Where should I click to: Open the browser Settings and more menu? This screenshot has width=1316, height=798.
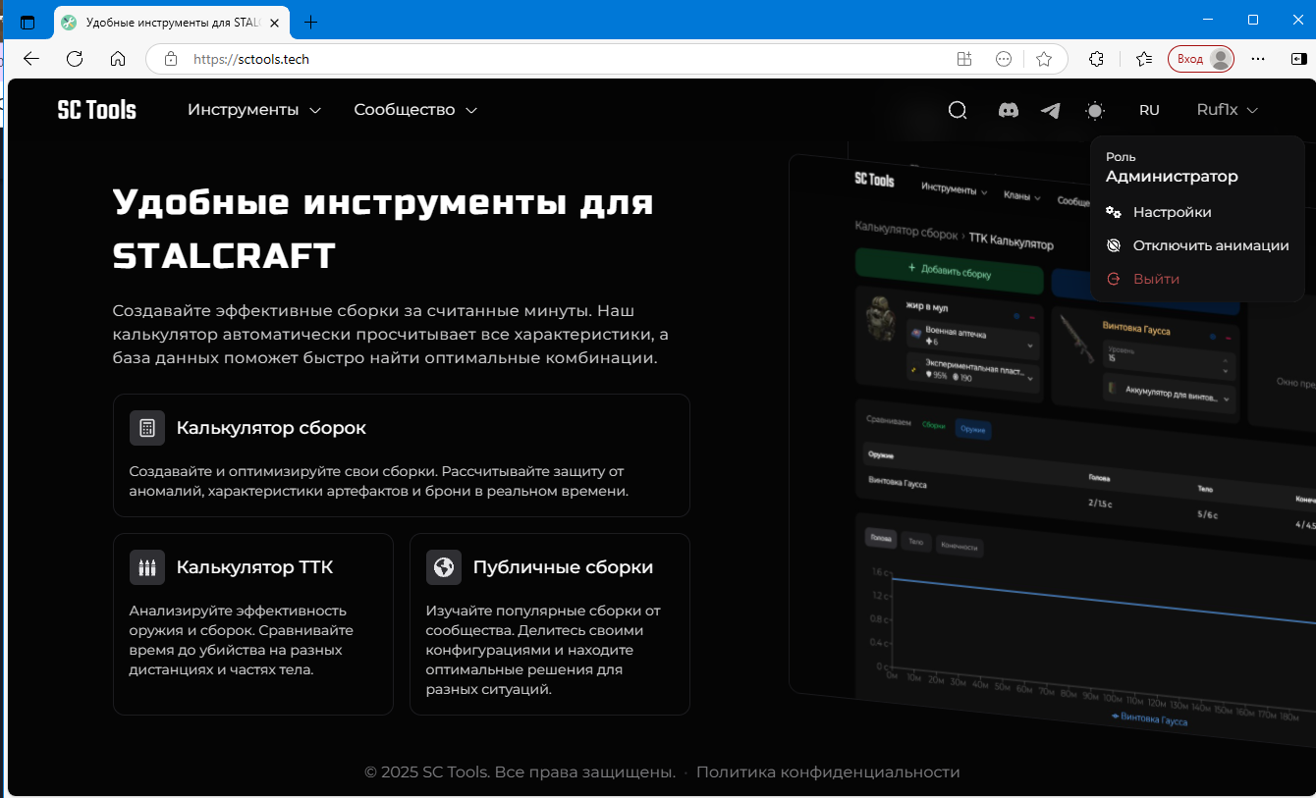click(x=1258, y=59)
